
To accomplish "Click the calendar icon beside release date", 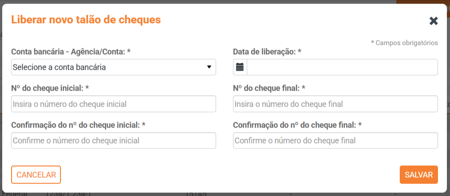I will (240, 67).
